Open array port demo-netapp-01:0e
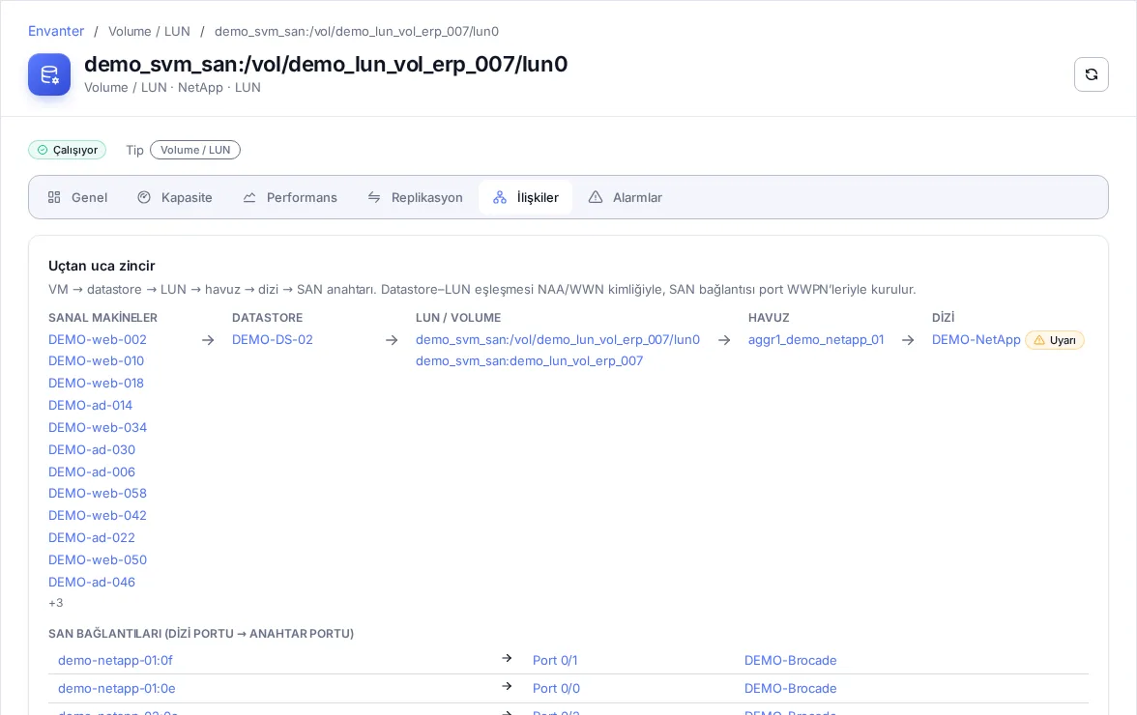Screen dimensions: 1137x715 [x=117, y=689]
